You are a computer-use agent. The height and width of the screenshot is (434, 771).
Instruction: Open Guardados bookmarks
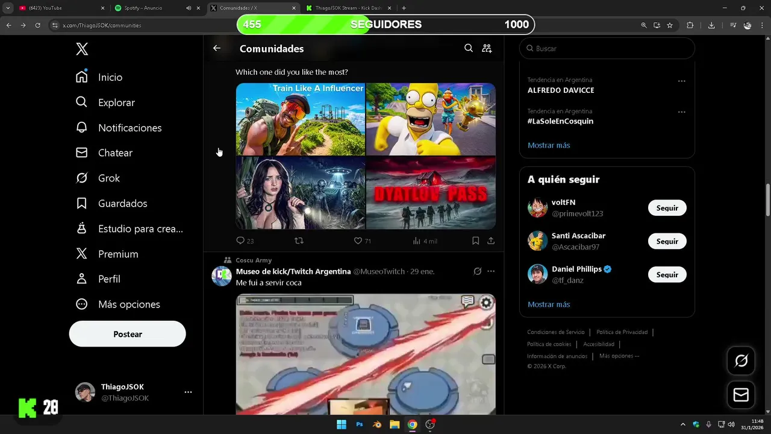(x=111, y=204)
